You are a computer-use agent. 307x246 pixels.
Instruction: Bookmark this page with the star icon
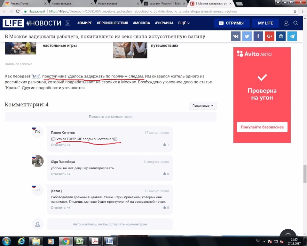tap(295, 11)
